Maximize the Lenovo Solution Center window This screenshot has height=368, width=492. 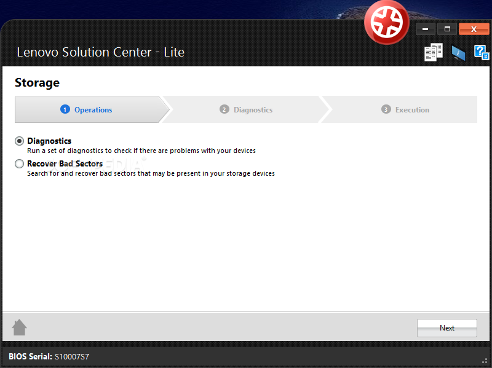pos(447,29)
